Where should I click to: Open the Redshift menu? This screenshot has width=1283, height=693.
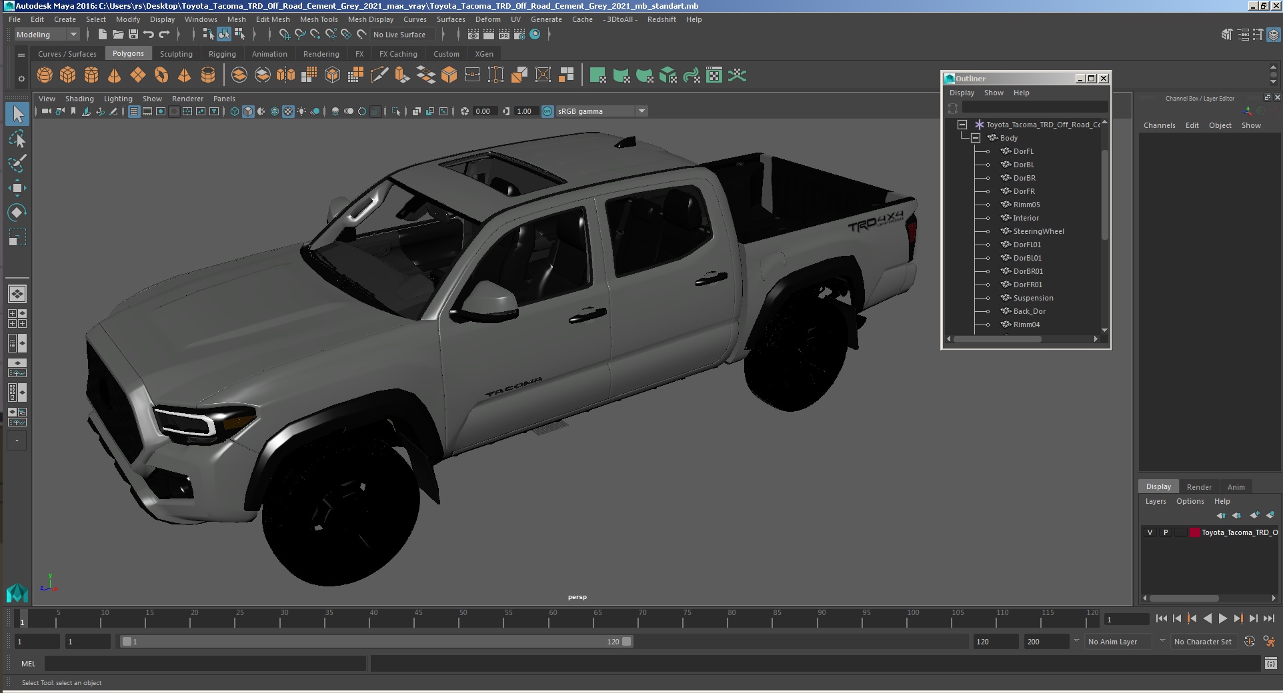pos(662,19)
